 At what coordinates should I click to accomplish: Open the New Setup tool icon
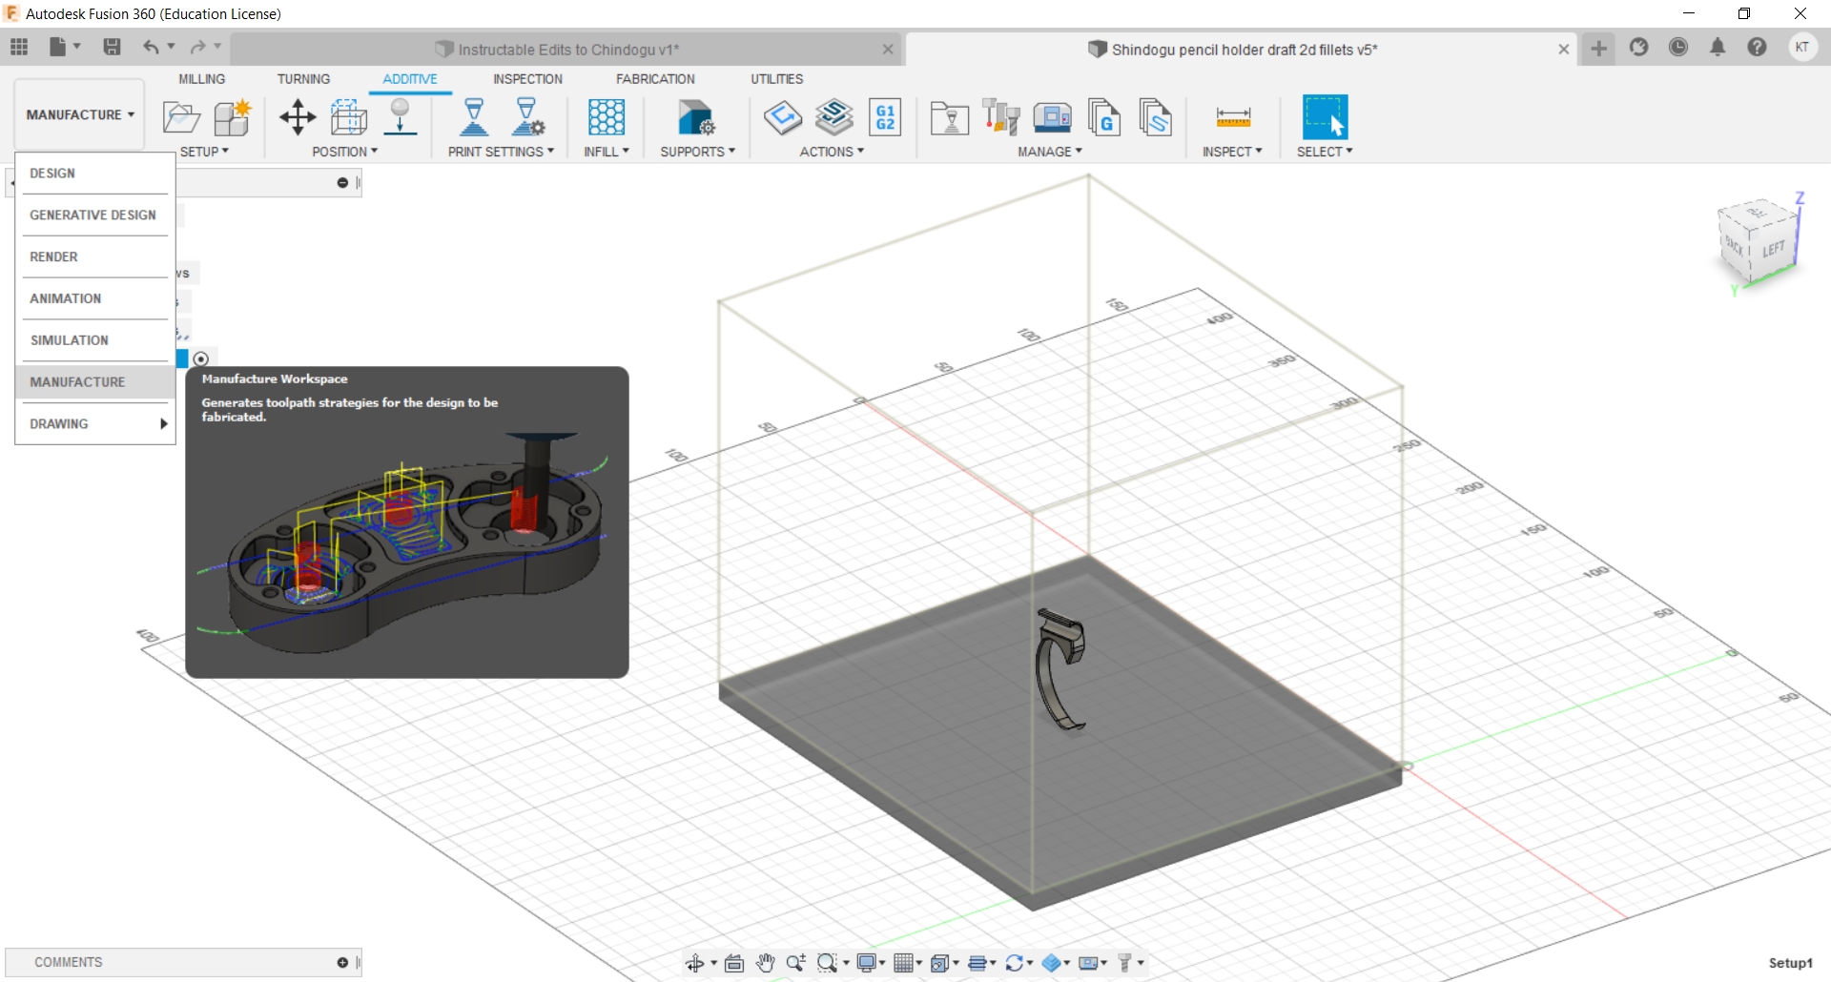point(181,118)
